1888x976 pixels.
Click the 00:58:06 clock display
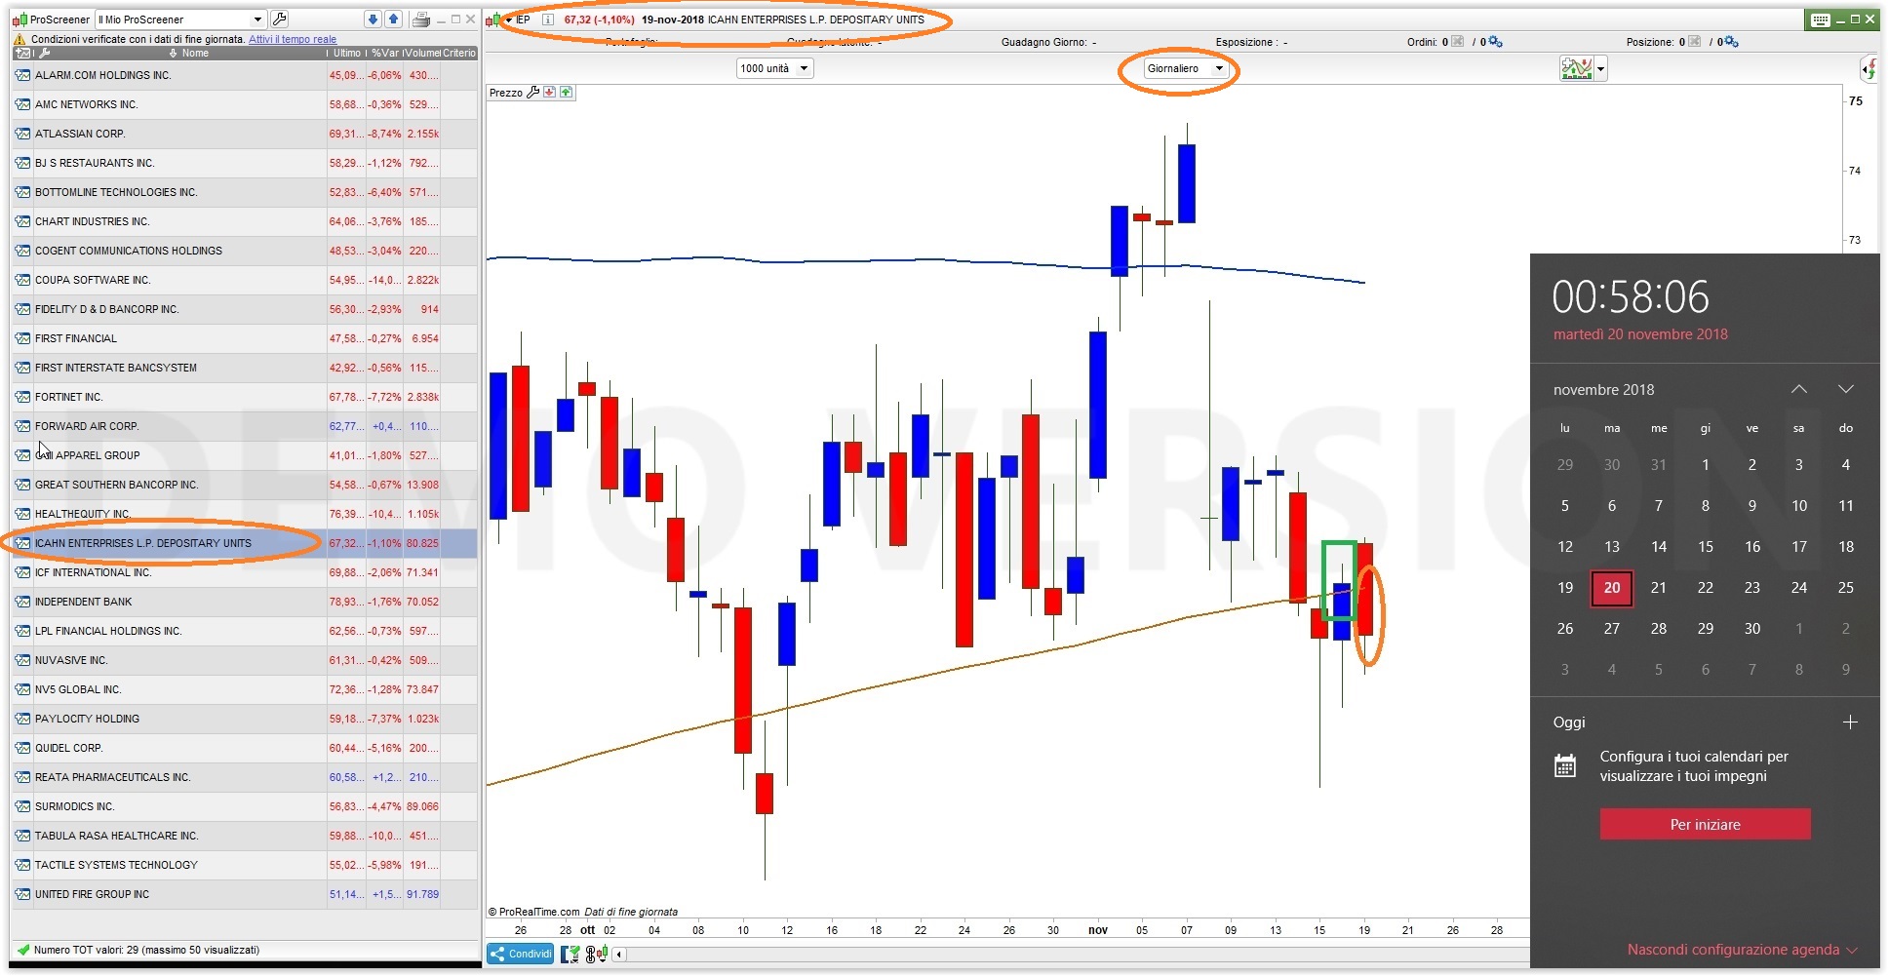[1631, 296]
